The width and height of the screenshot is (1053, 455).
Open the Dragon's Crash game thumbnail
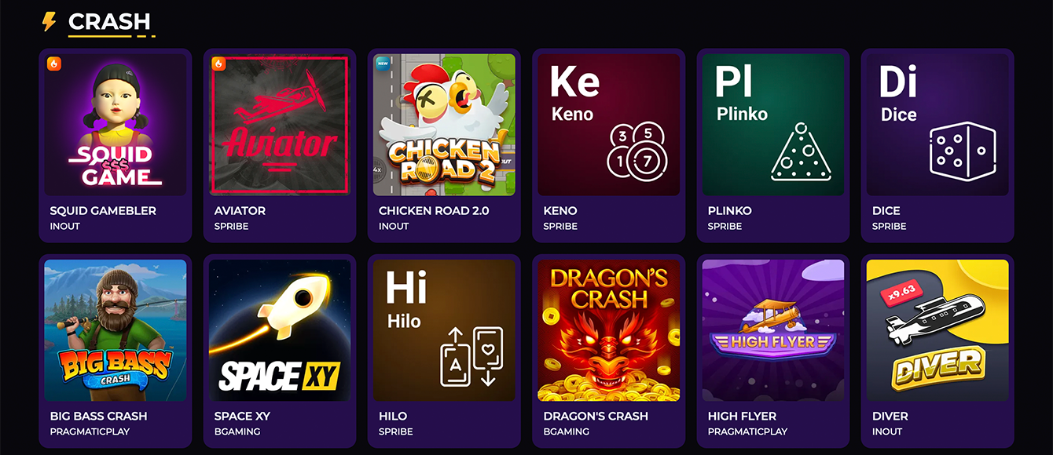pos(608,330)
